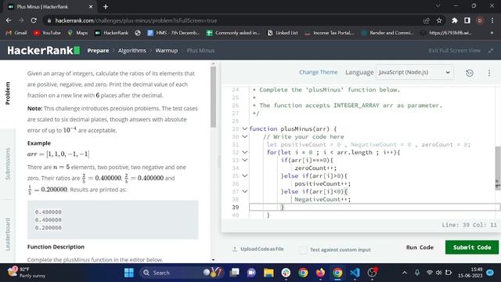
Task: Show more bookmarks overflow arrow
Action: pyautogui.click(x=492, y=33)
